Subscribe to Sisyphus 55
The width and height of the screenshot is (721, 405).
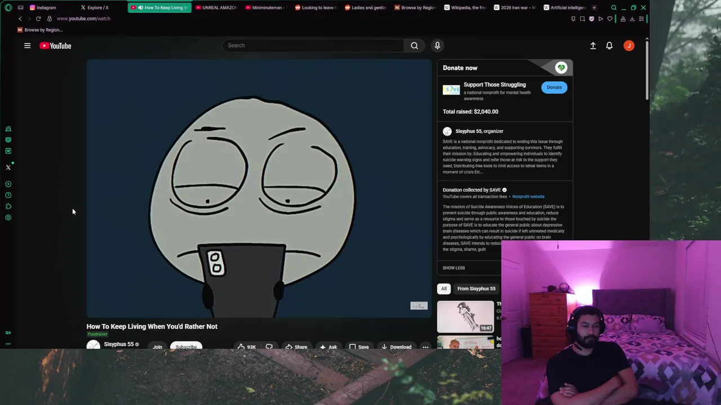click(186, 346)
